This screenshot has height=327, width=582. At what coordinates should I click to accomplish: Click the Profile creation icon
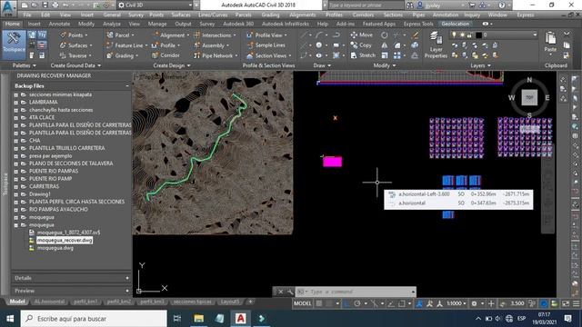(x=156, y=45)
